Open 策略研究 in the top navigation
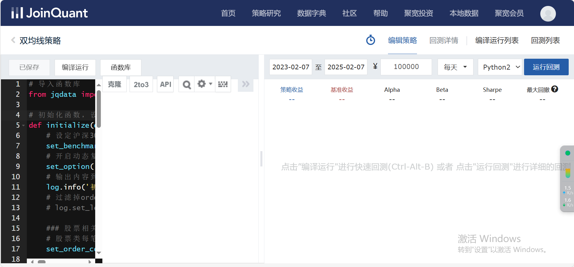This screenshot has width=574, height=267. click(x=266, y=13)
